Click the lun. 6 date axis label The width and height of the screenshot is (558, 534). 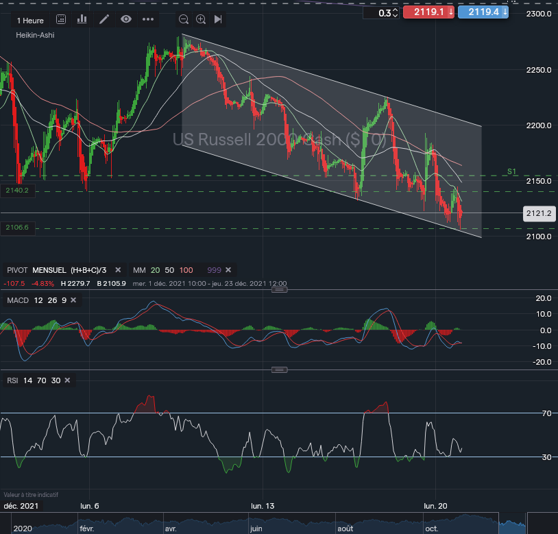click(89, 506)
